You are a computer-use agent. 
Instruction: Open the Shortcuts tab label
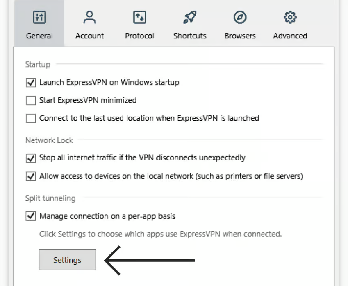pyautogui.click(x=190, y=36)
